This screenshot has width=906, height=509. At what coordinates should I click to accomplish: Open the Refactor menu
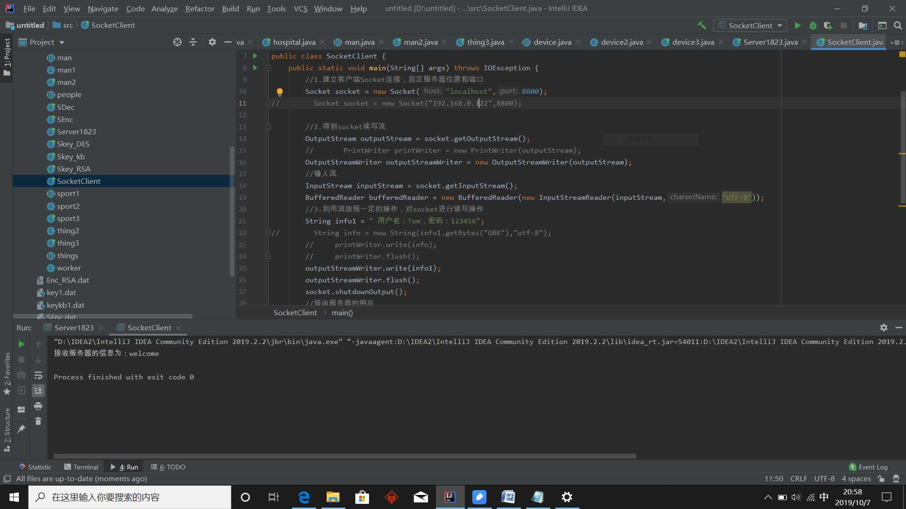[200, 8]
